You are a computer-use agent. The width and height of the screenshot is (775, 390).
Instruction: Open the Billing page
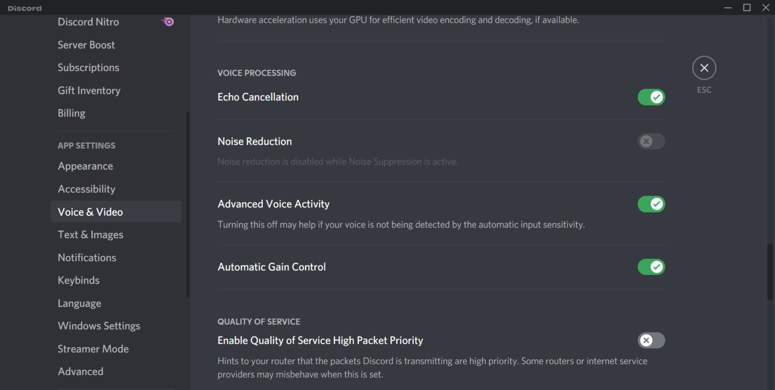(71, 113)
